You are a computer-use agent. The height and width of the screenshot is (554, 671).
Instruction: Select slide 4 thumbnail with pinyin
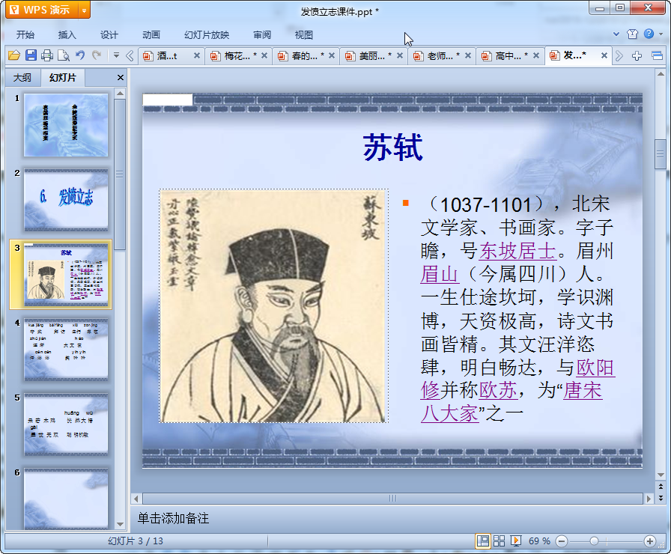[66, 350]
